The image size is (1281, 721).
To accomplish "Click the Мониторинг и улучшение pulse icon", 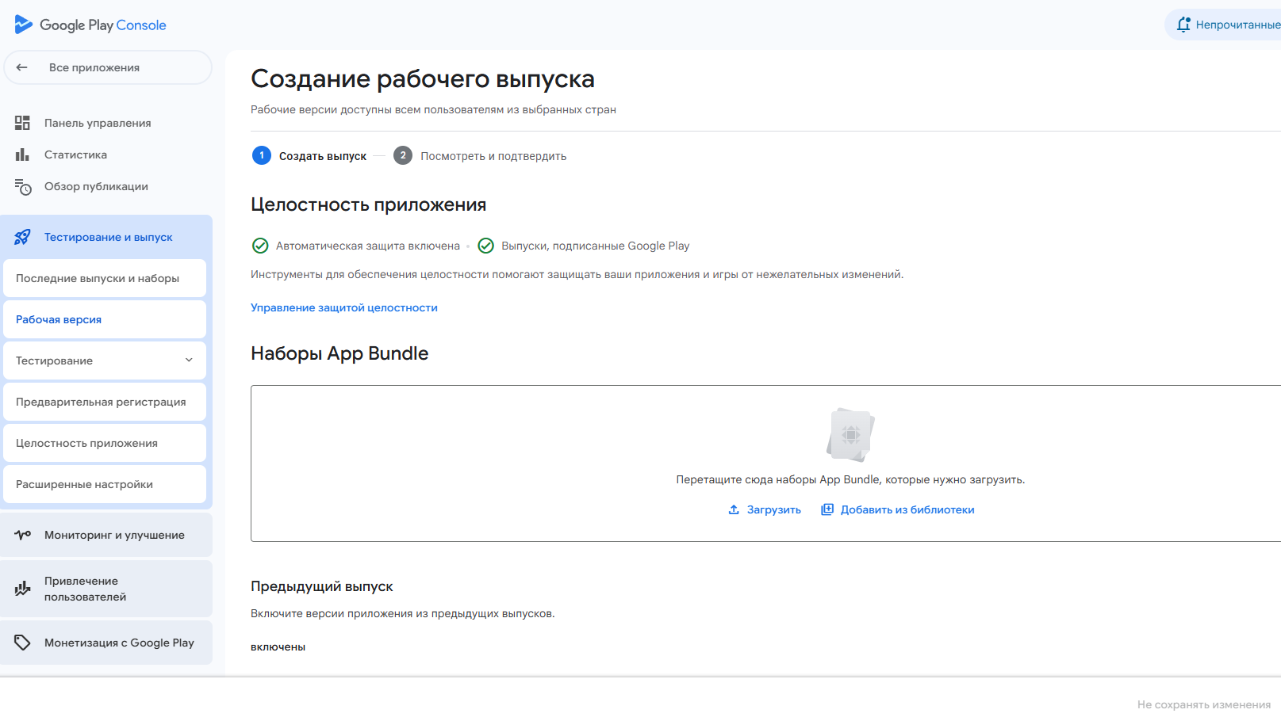I will point(22,534).
